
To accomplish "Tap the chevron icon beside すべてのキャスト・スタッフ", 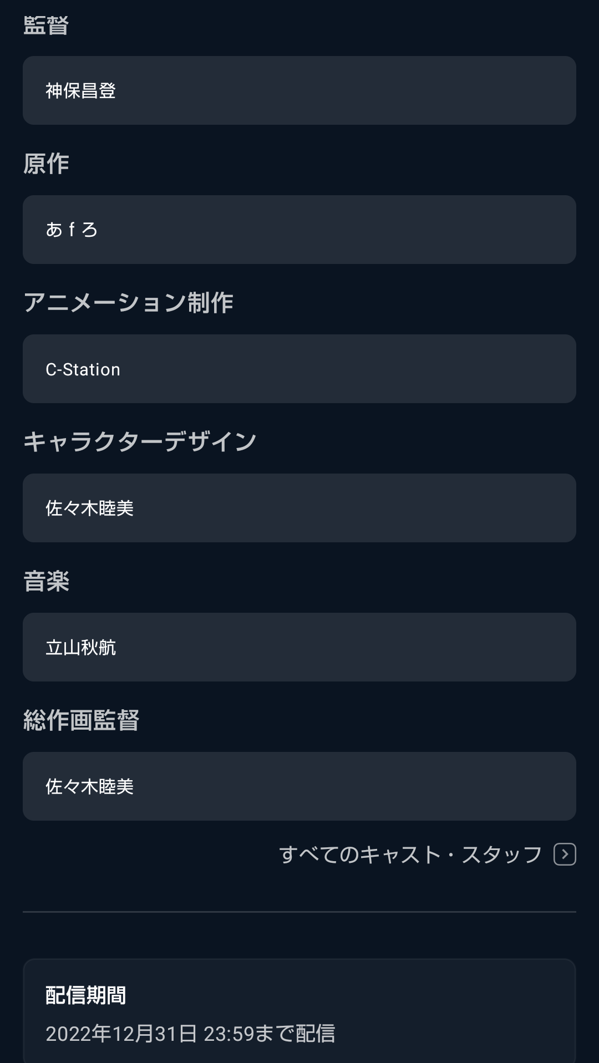I will click(x=565, y=854).
